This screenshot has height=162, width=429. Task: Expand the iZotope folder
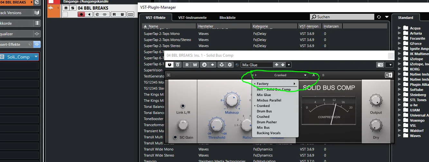[399, 59]
